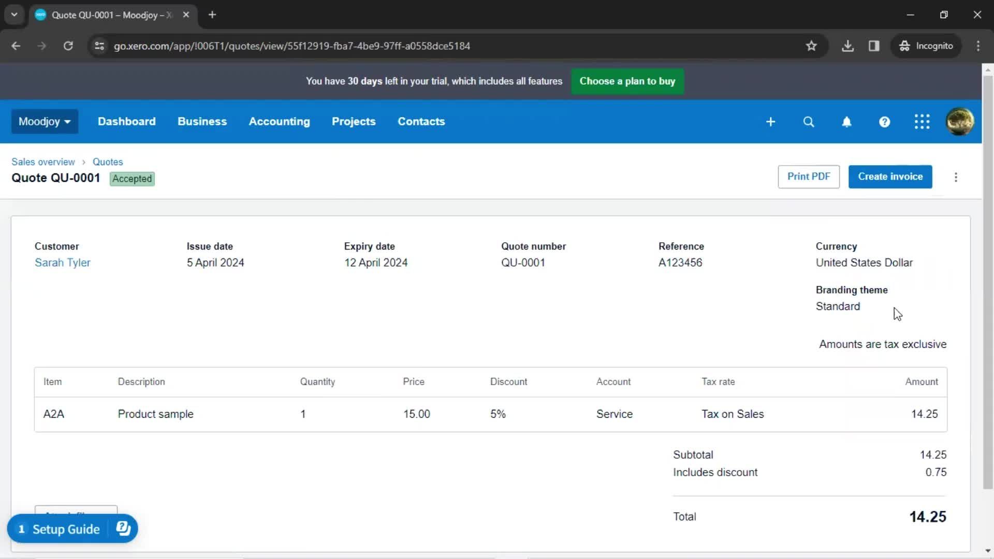Open the Dashboard menu

coord(127,122)
